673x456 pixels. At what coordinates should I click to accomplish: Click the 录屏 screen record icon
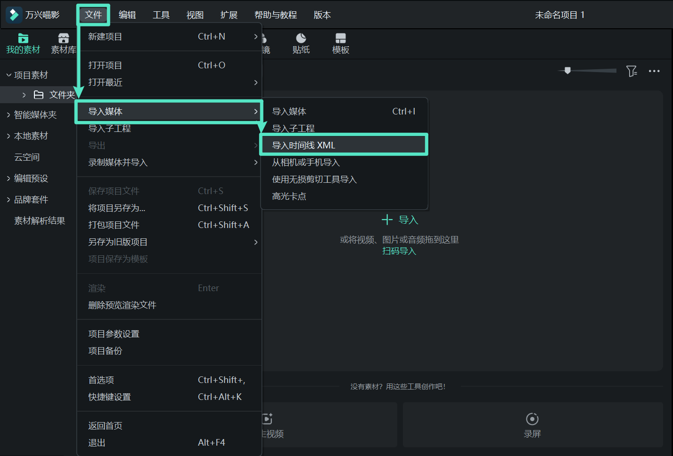(532, 419)
